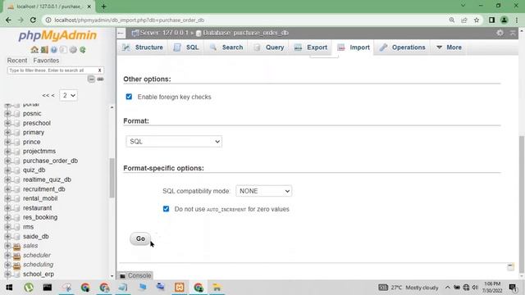Open phpMyAdmin documentation blue help icon
Image resolution: width=525 pixels, height=295 pixels.
(x=53, y=50)
